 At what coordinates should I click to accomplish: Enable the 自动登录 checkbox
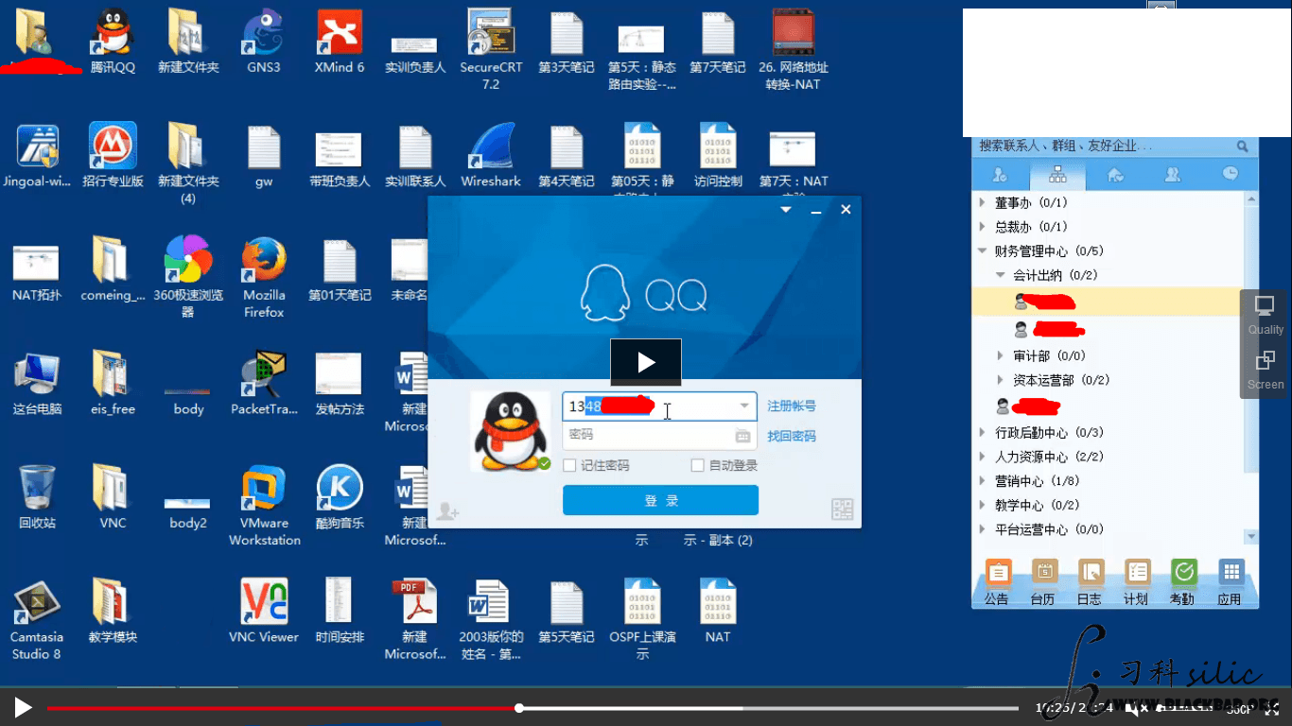pyautogui.click(x=698, y=465)
